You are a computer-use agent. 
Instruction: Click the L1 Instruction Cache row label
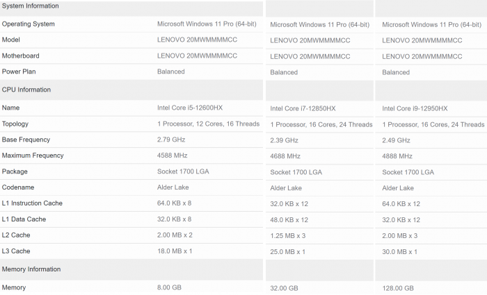32,203
